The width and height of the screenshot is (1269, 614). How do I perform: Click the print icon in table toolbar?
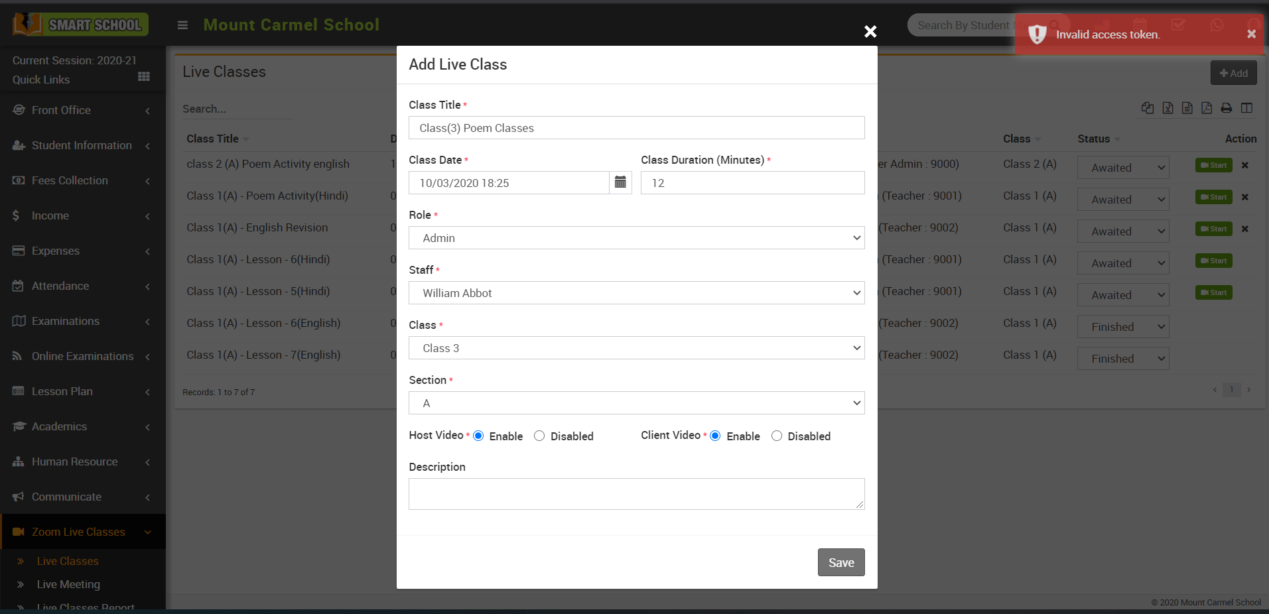(1226, 108)
